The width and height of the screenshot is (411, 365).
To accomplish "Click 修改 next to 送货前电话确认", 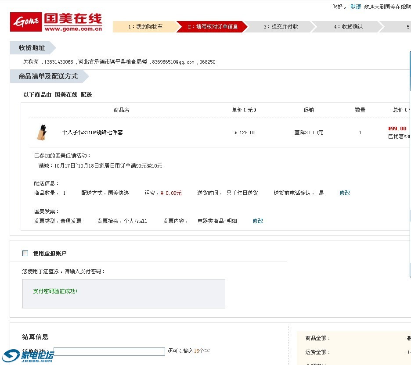I will tap(345, 193).
